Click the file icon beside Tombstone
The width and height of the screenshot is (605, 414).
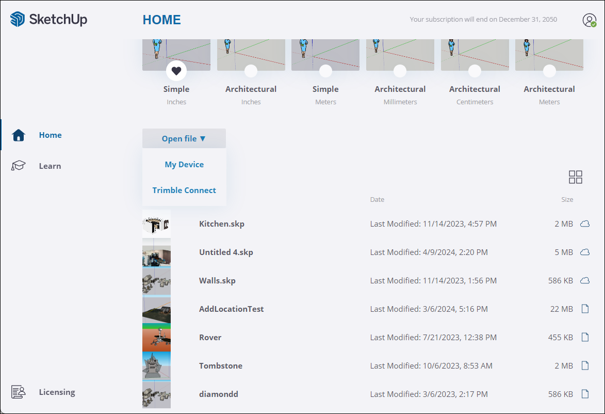(x=585, y=366)
